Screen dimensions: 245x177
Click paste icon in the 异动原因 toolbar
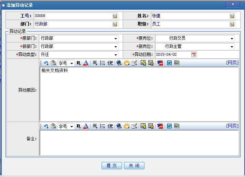(53, 63)
